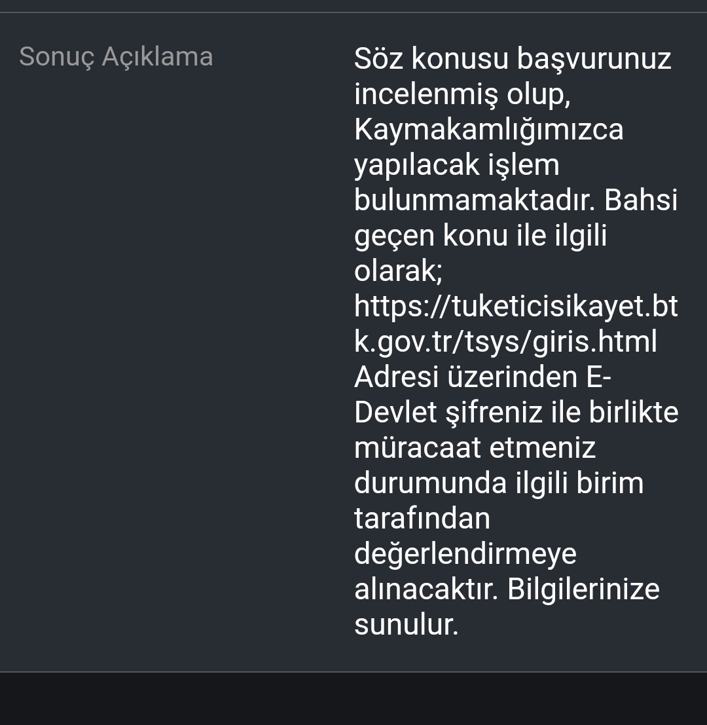Screen dimensions: 707x725
Task: Click the text 'Adresi üzerinden E-'
Action: (482, 377)
